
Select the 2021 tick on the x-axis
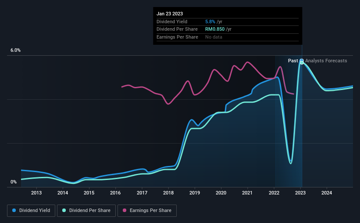(x=247, y=193)
